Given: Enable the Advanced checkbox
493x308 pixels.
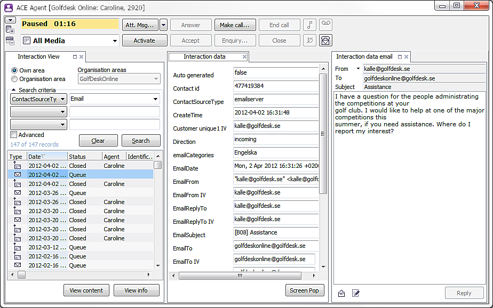Looking at the screenshot, I should coord(13,134).
